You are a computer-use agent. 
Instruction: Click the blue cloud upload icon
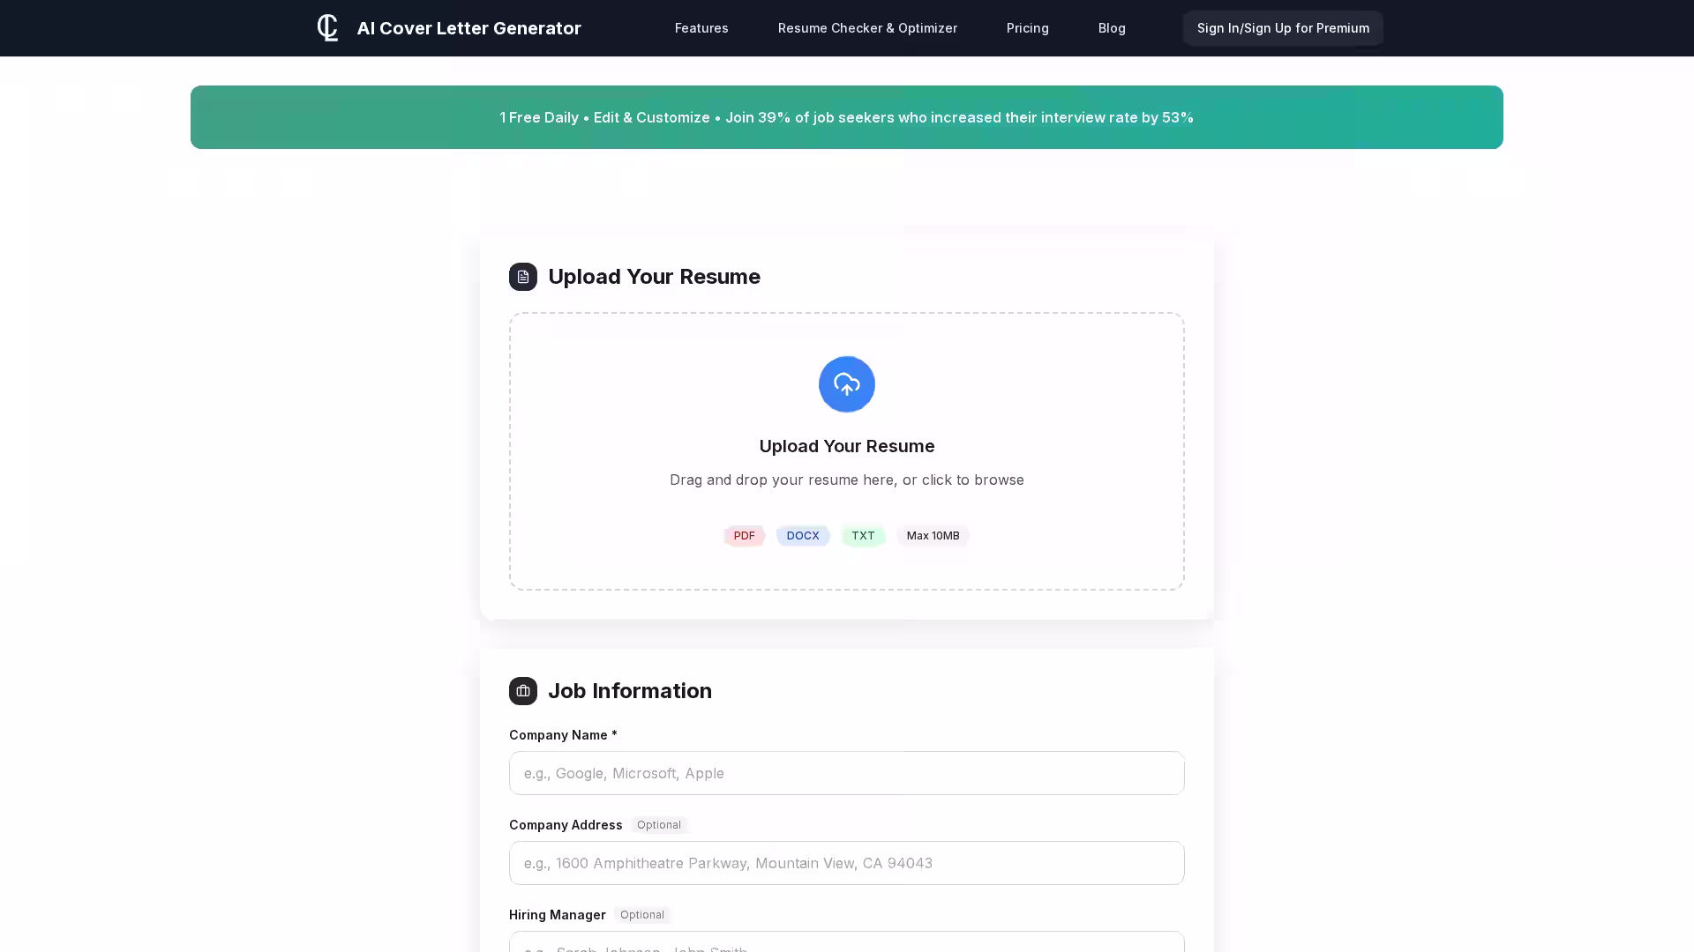pyautogui.click(x=846, y=384)
